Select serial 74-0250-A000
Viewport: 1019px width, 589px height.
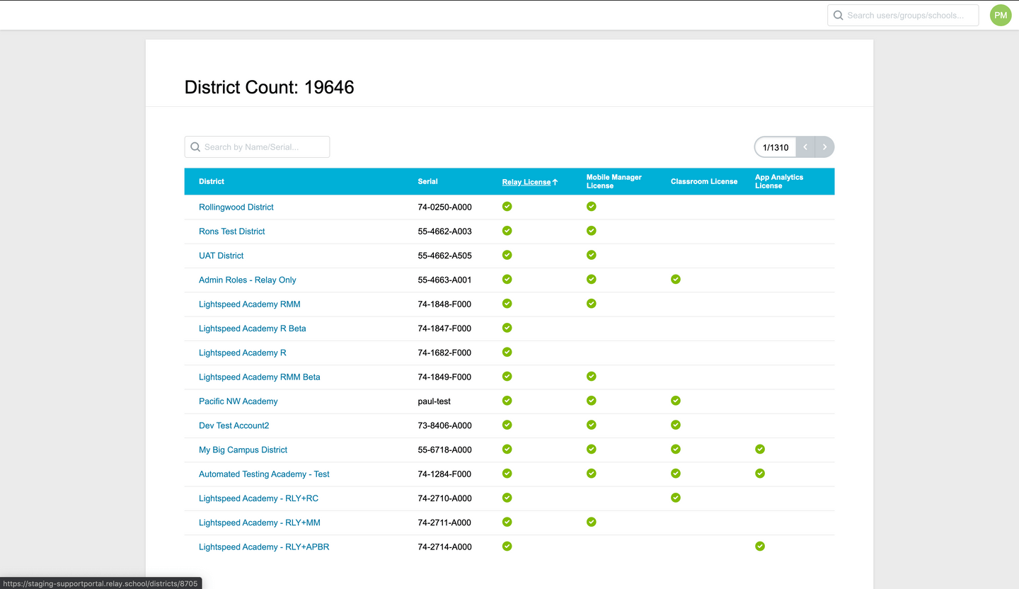click(x=444, y=207)
